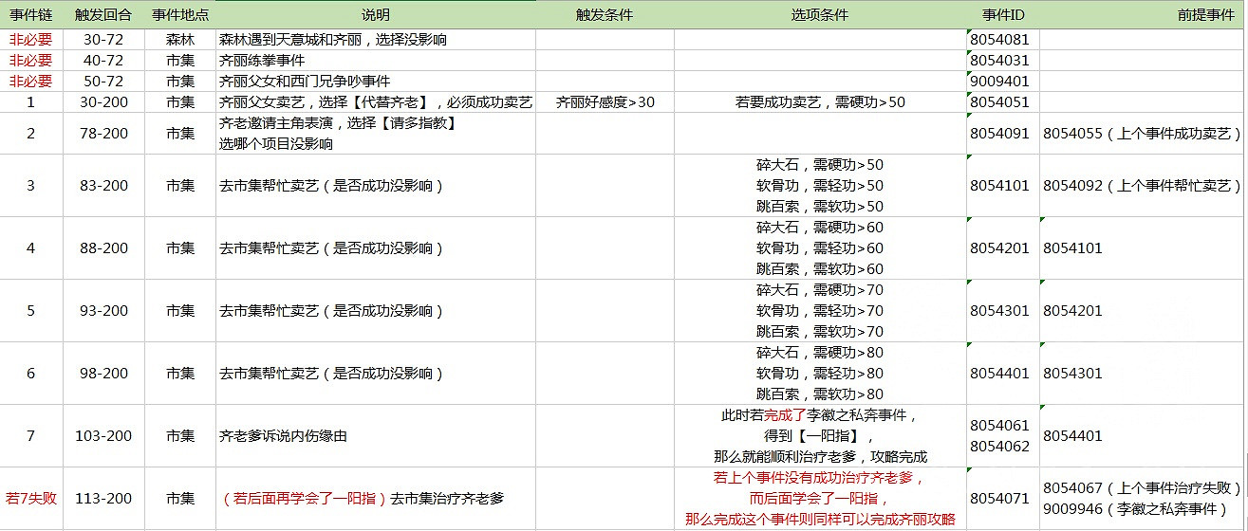Click the 事件ID column header
The width and height of the screenshot is (1248, 531).
coord(1002,16)
